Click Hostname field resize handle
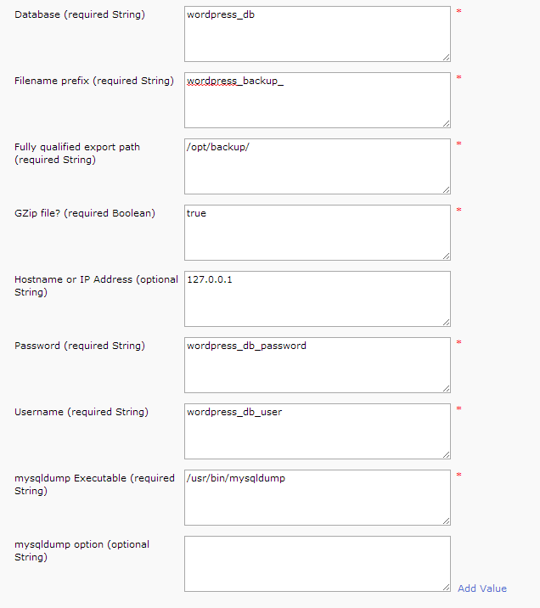 point(446,322)
